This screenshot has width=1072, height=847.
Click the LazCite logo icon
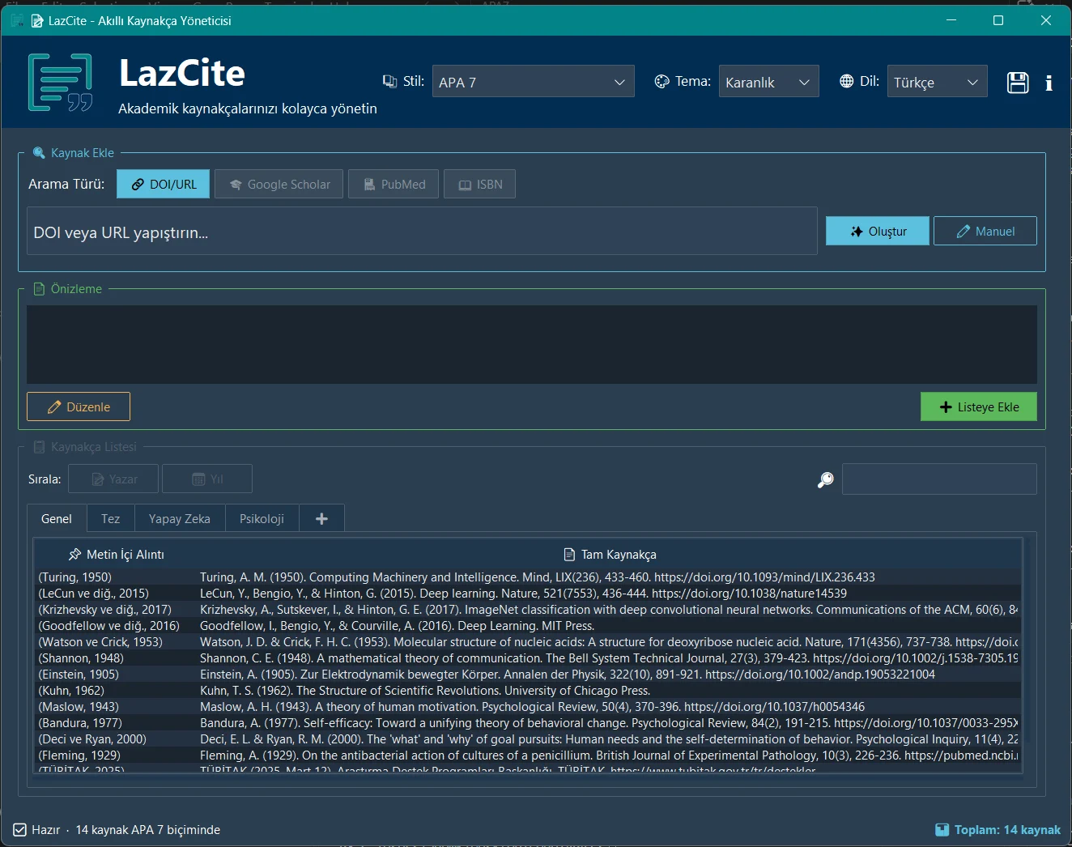61,82
